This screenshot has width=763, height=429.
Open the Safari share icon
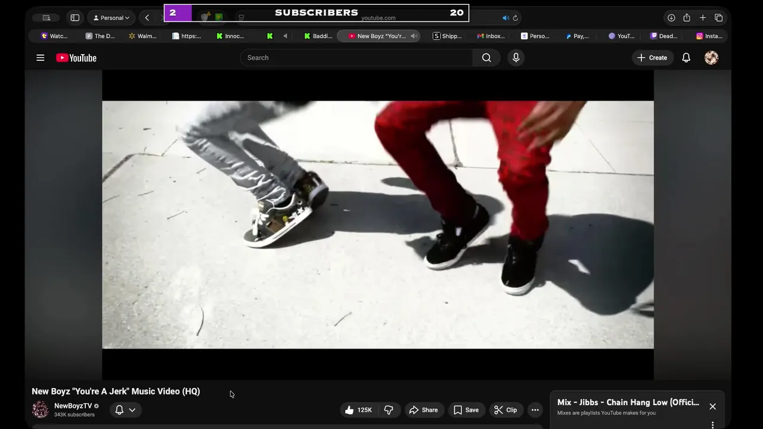(x=687, y=18)
